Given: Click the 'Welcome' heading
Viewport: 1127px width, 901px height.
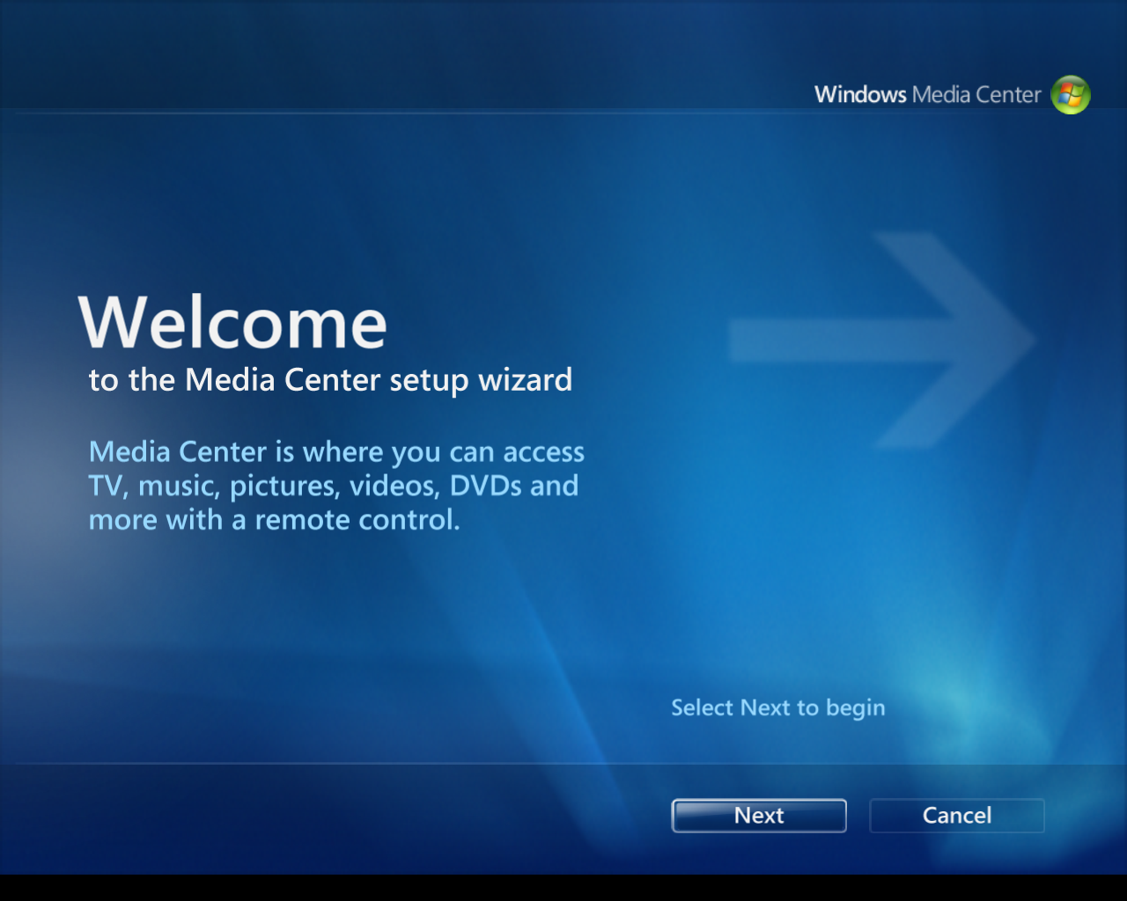Looking at the screenshot, I should click(232, 323).
